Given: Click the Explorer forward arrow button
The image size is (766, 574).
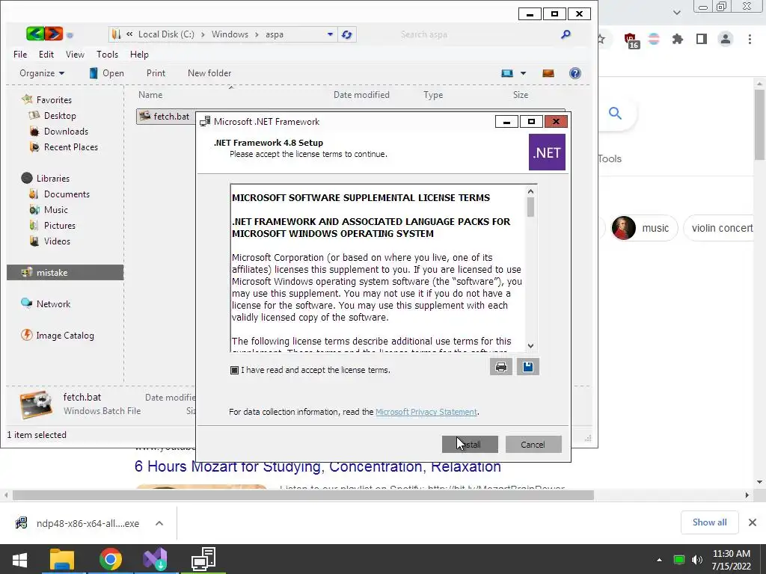Looking at the screenshot, I should click(x=54, y=34).
